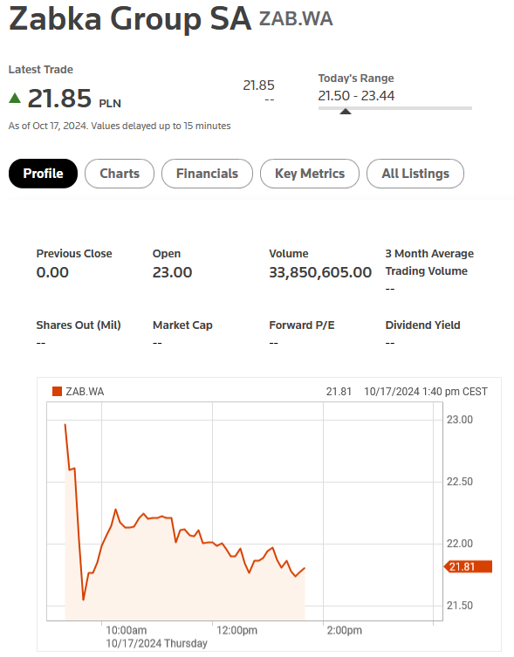Click Today's Range value 21.50 - 23.44

tap(356, 95)
